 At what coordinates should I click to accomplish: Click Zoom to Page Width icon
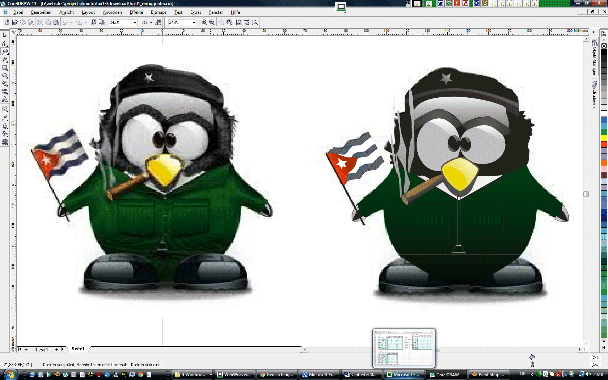pos(247,22)
